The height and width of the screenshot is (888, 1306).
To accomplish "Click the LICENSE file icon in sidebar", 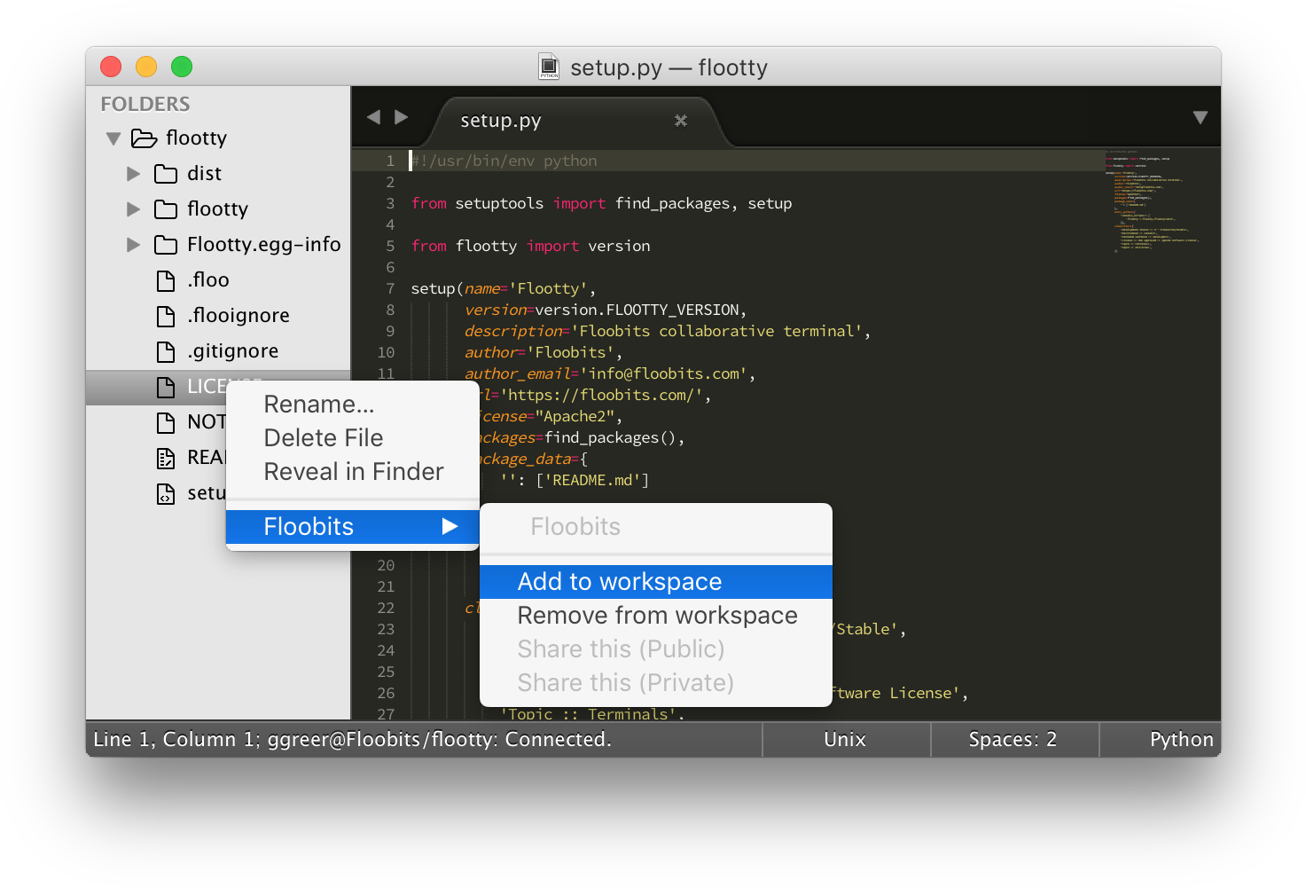I will click(x=166, y=387).
